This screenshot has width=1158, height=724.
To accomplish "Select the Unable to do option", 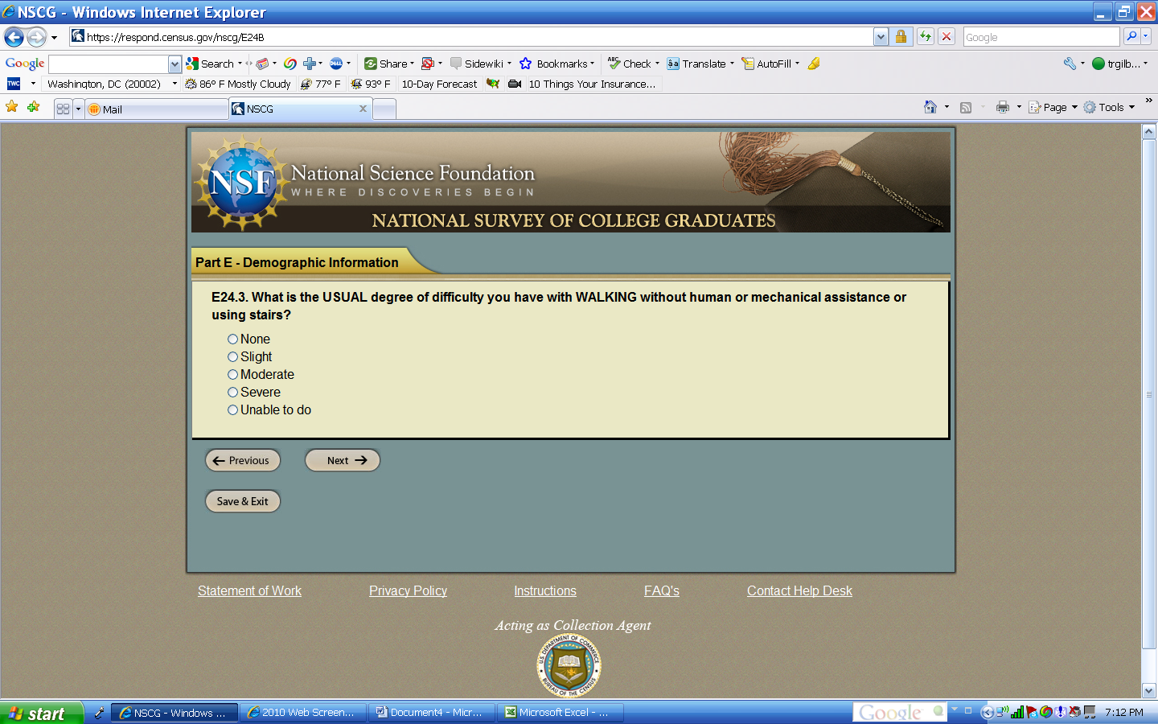I will tap(232, 410).
